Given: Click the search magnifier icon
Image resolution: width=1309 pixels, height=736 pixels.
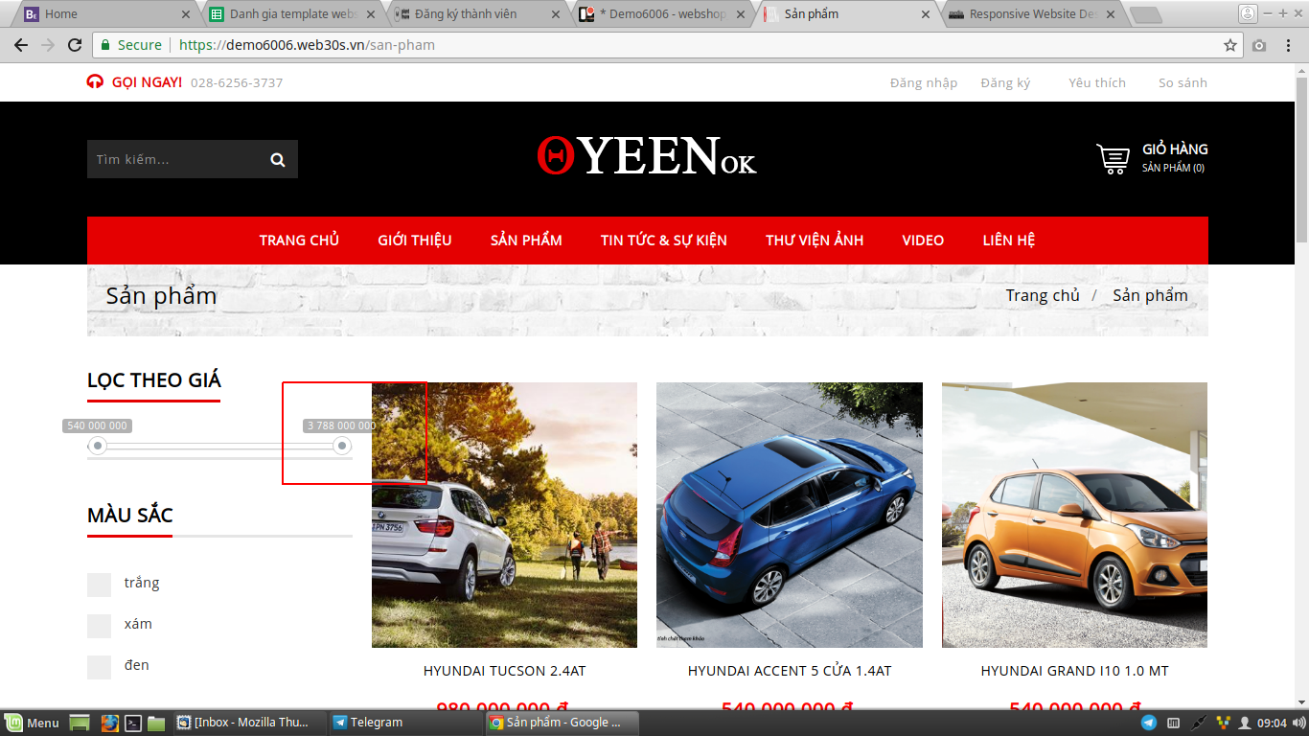Looking at the screenshot, I should click(x=278, y=160).
